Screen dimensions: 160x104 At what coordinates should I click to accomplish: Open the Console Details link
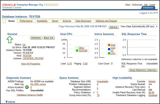(152, 81)
